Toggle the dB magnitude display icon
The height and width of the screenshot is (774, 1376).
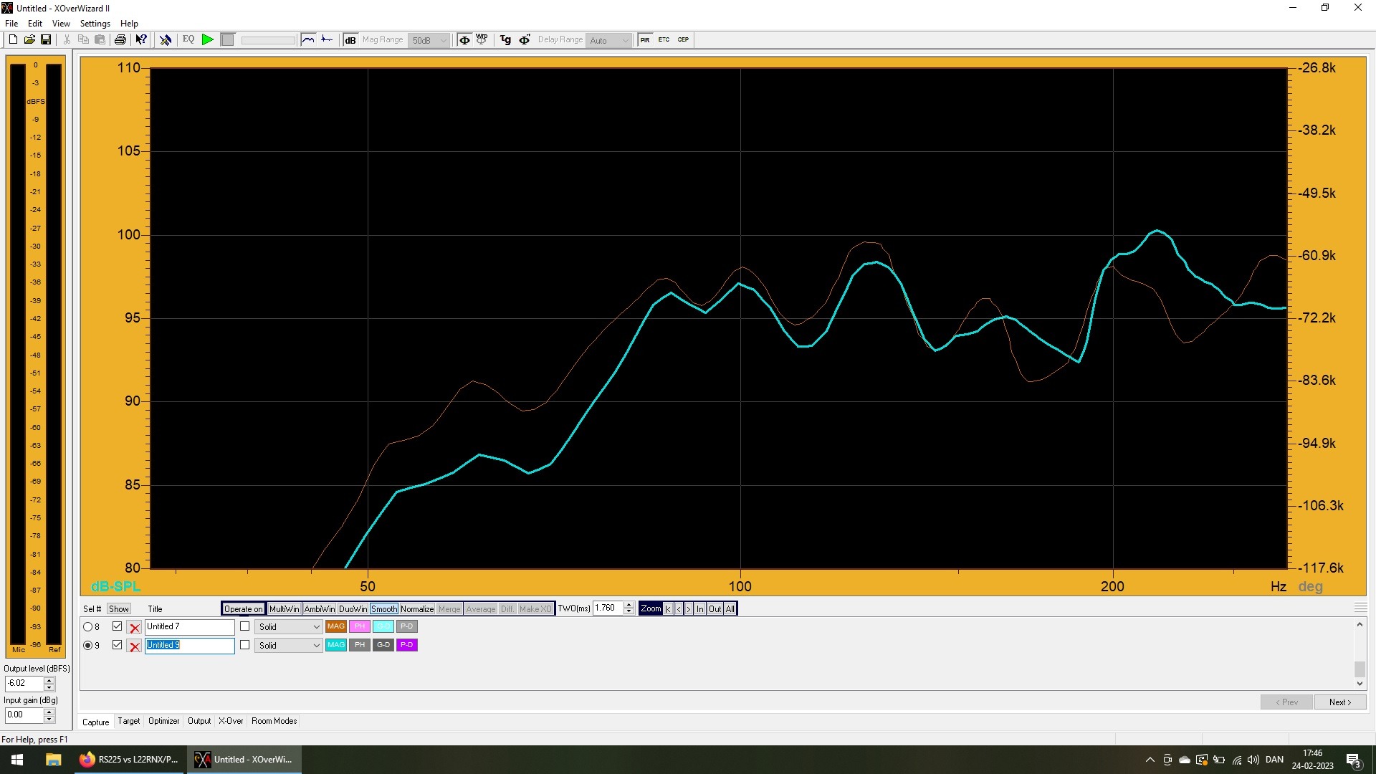point(350,40)
